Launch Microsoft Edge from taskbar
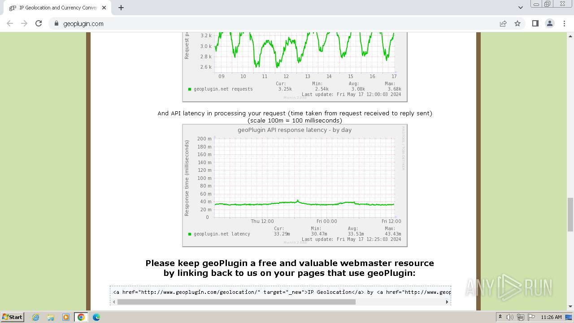 pyautogui.click(x=96, y=317)
